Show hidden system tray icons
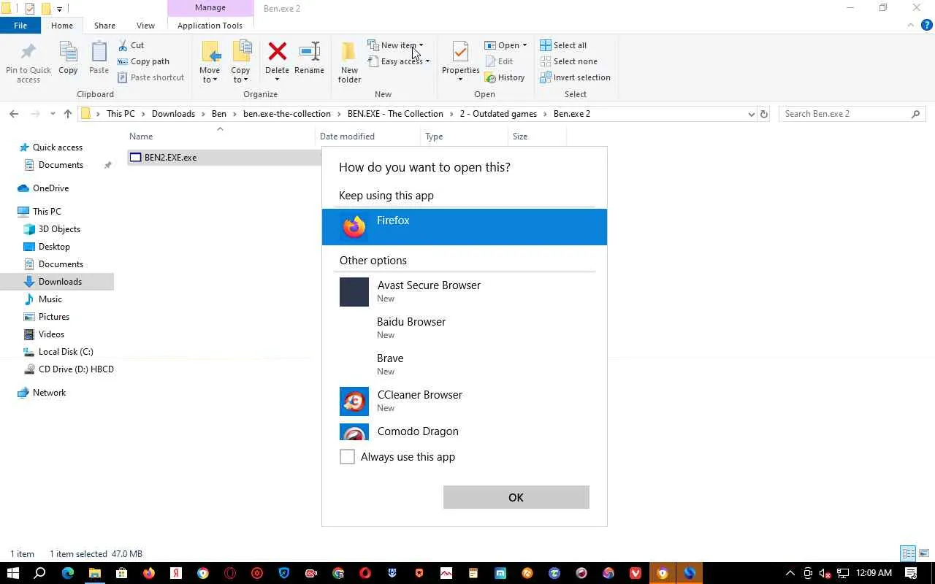935x584 pixels. (790, 573)
